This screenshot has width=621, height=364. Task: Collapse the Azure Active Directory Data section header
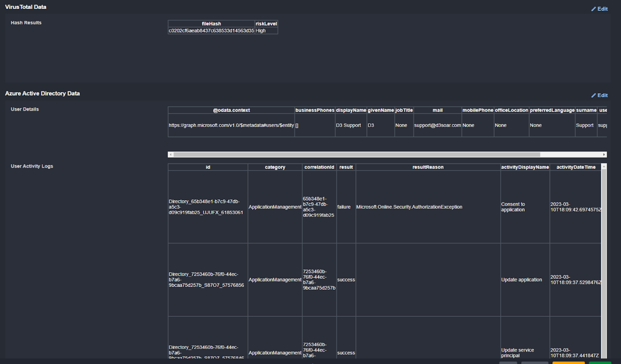42,93
